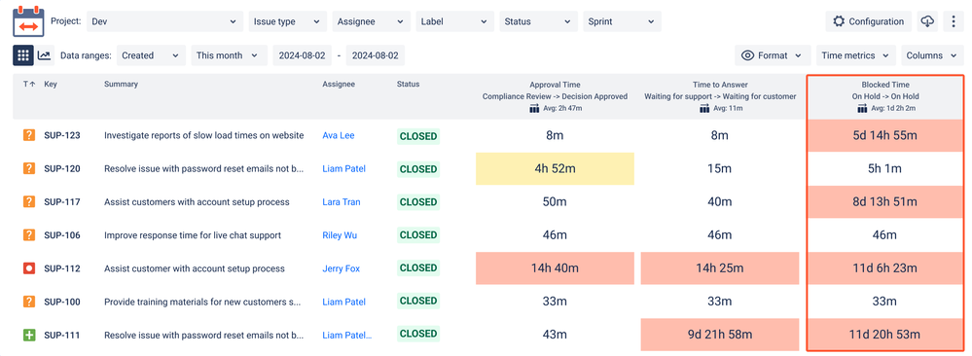Click the red 14h 40m cell

point(555,268)
